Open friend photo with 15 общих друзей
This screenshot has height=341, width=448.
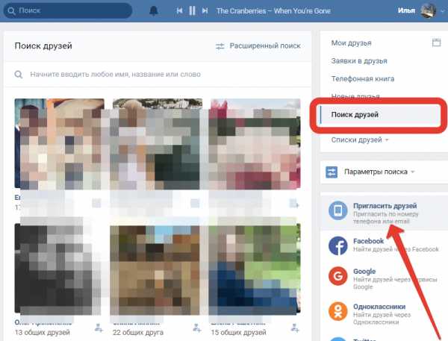tap(255, 269)
